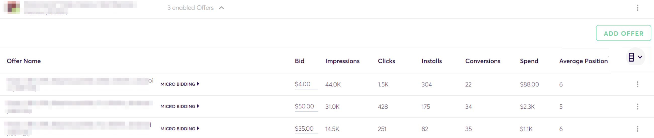Expand Micro Bidding on the $4.00 offer
654x138 pixels.
(180, 84)
